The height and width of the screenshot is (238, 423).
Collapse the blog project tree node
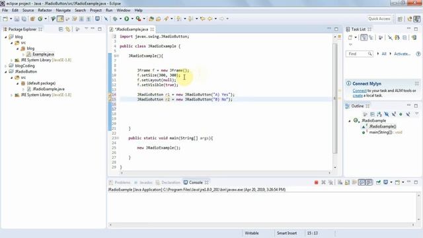pos(6,37)
